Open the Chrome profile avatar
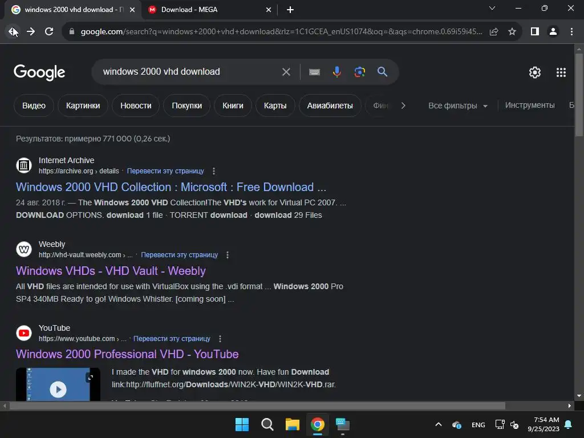Screen dimensions: 584x438 553,32
